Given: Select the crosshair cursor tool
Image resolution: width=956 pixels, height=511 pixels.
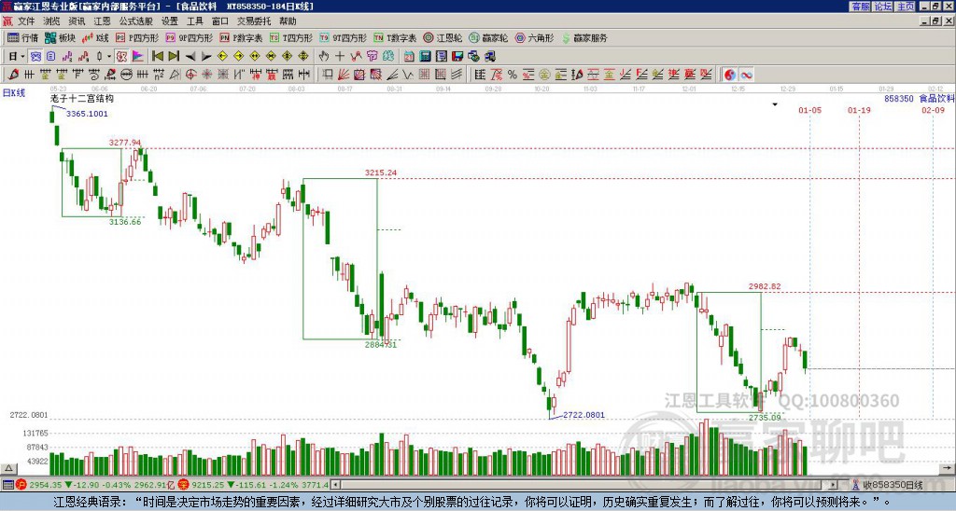Looking at the screenshot, I should click(x=340, y=57).
